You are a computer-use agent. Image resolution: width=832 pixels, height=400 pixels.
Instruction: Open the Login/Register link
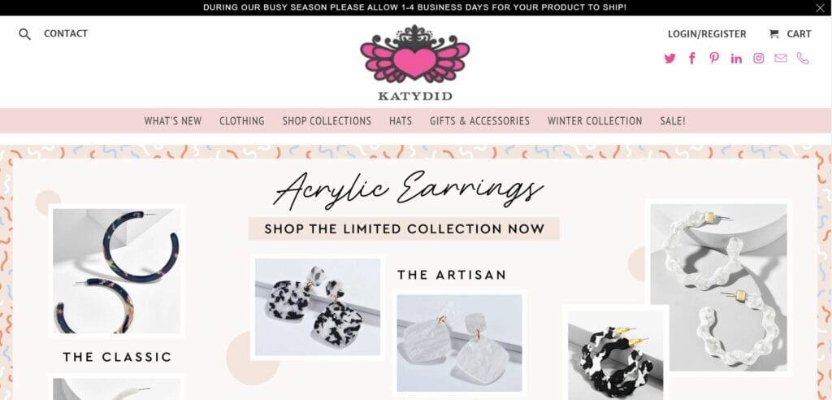707,34
